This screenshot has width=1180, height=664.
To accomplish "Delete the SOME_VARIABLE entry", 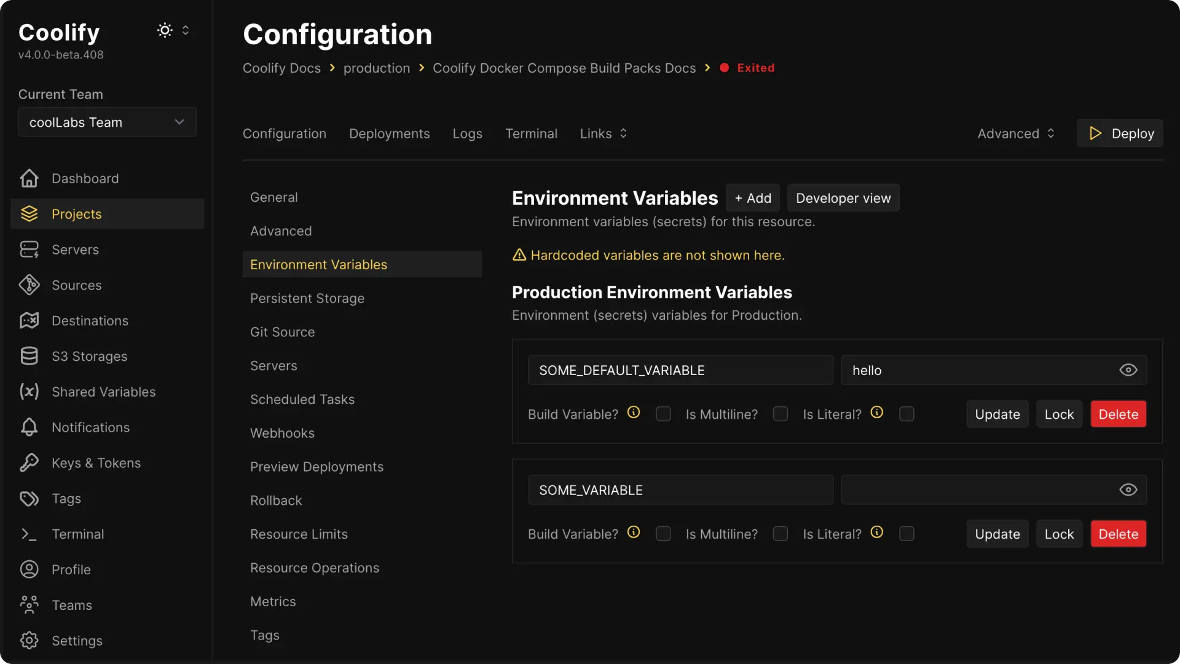I will (x=1118, y=534).
